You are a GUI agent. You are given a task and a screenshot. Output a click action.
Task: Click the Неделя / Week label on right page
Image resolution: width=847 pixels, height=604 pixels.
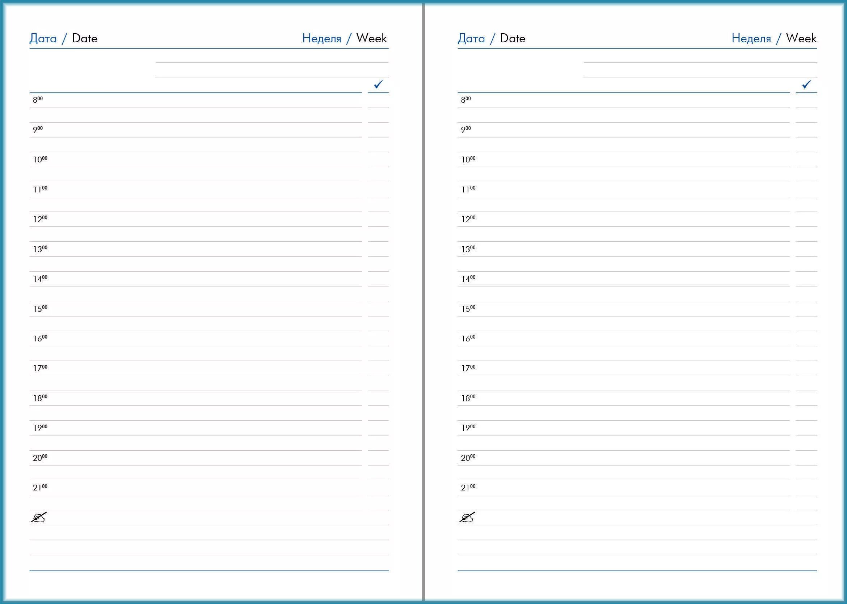(774, 38)
